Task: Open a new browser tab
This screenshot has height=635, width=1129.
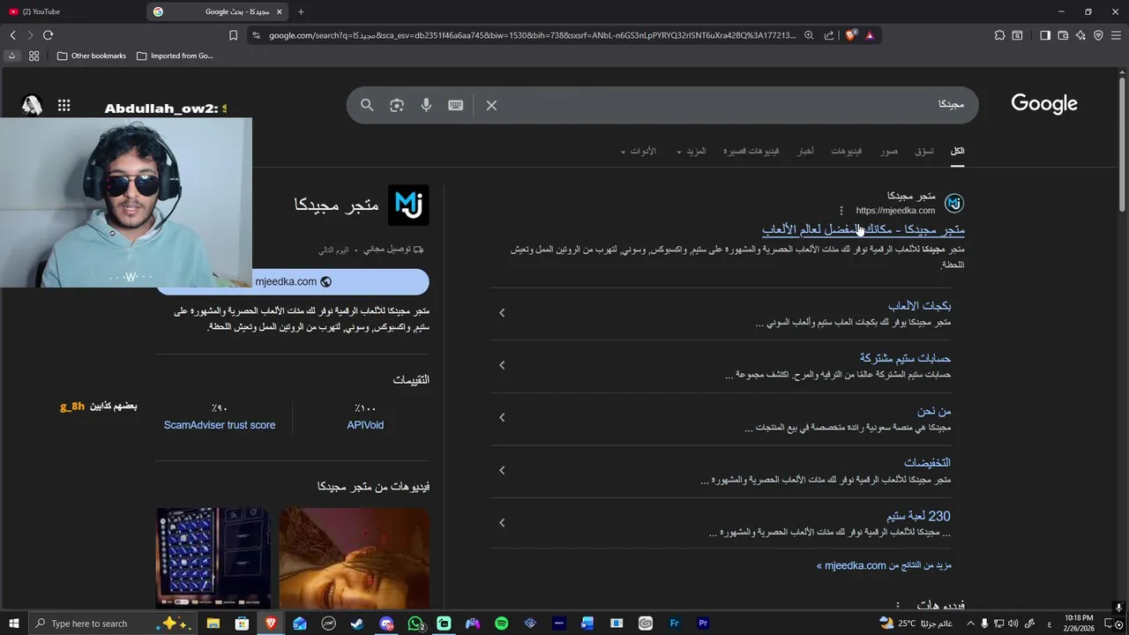Action: tap(301, 11)
